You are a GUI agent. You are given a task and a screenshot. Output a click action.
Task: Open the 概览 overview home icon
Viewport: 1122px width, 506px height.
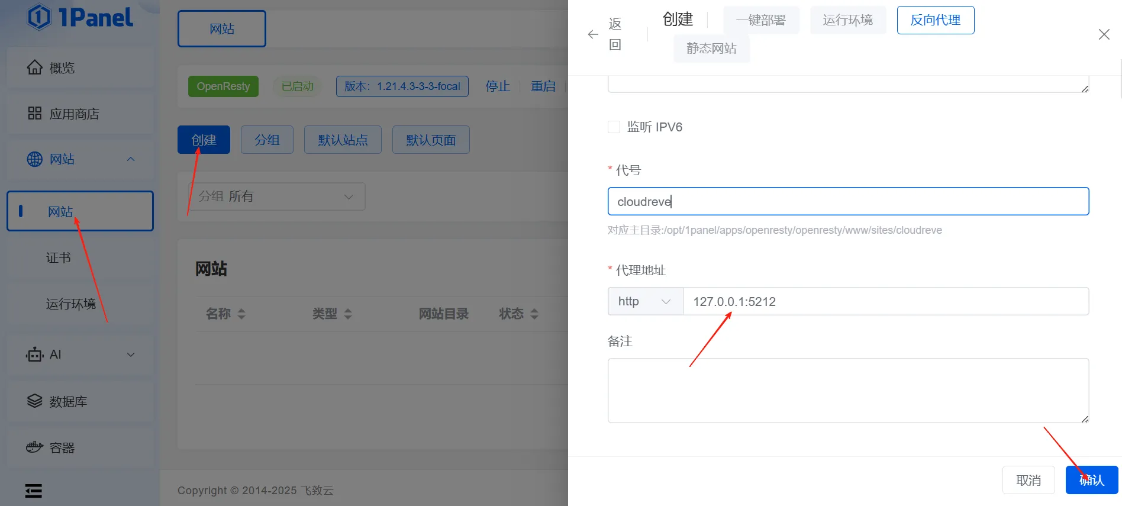(35, 67)
